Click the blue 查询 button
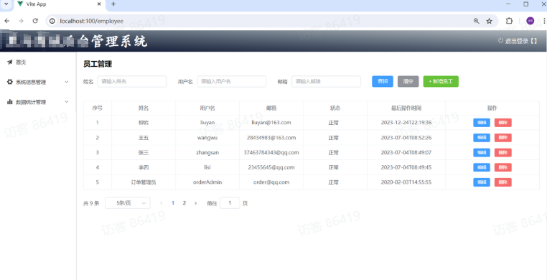This screenshot has width=547, height=280. [383, 81]
